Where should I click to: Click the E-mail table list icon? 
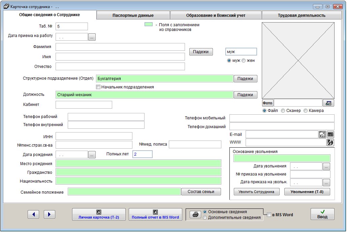pyautogui.click(x=330, y=134)
